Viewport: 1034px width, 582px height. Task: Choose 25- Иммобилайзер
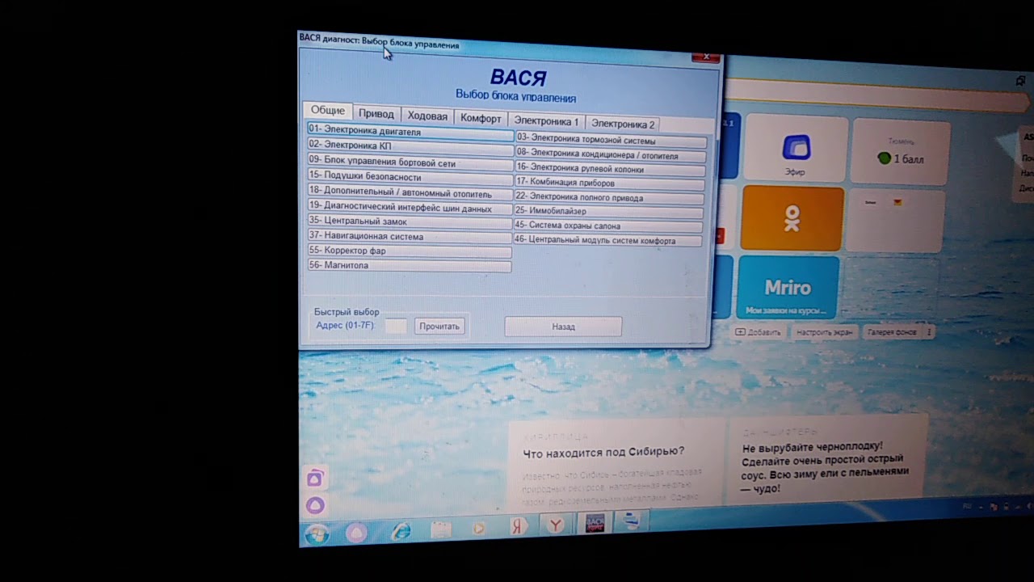609,212
